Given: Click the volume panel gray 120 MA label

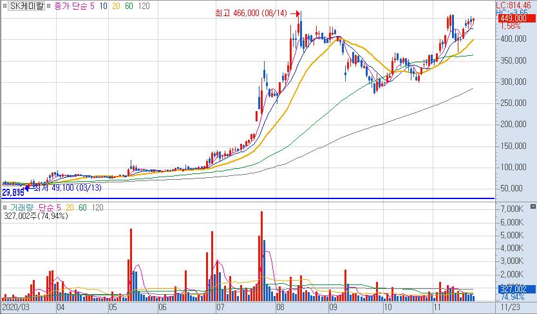Looking at the screenshot, I should click(x=97, y=207).
